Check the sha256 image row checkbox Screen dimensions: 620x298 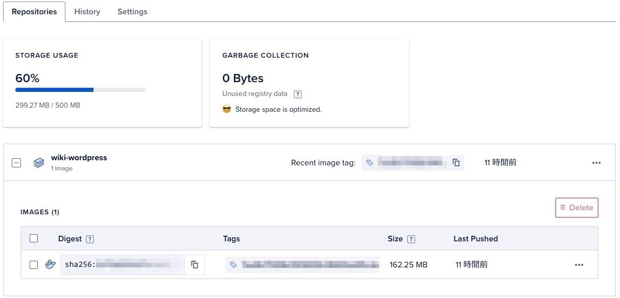tap(34, 265)
